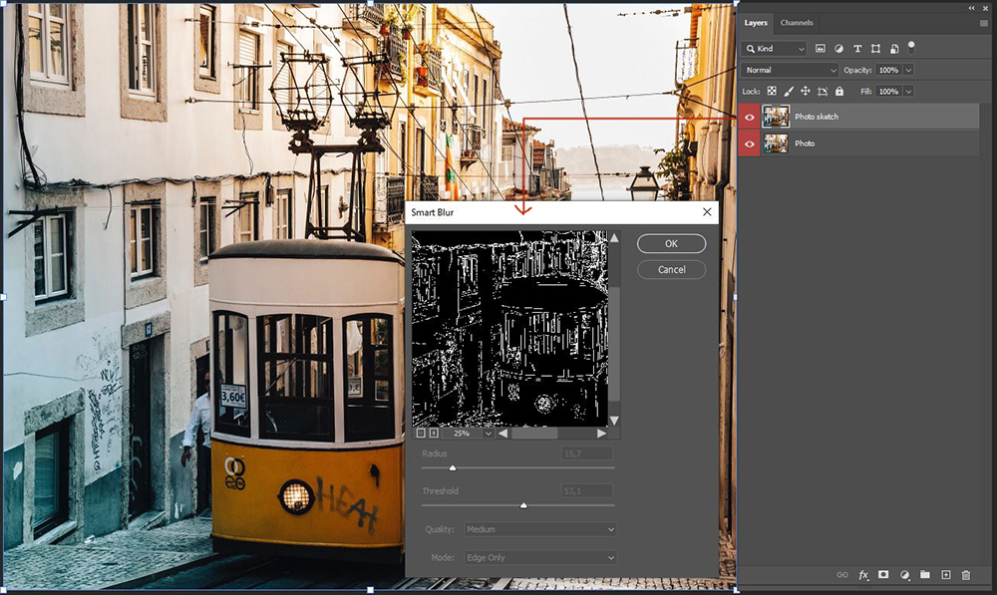The width and height of the screenshot is (997, 595).
Task: Zoom in Smart Blur preview icon
Action: click(x=434, y=433)
